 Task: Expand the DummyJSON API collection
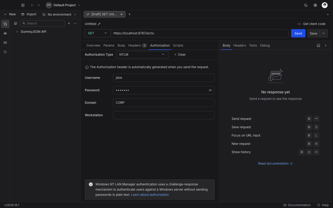pos(17,32)
